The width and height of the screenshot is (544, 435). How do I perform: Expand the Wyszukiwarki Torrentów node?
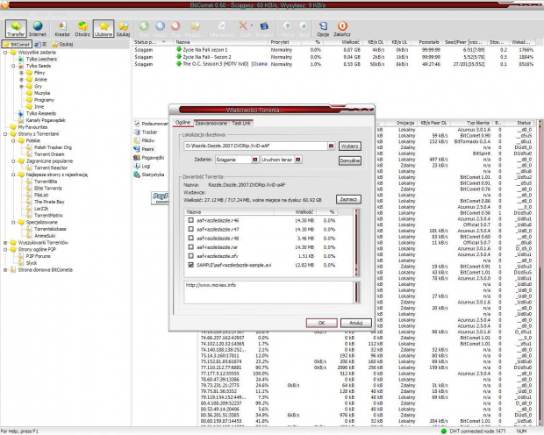[x=5, y=243]
